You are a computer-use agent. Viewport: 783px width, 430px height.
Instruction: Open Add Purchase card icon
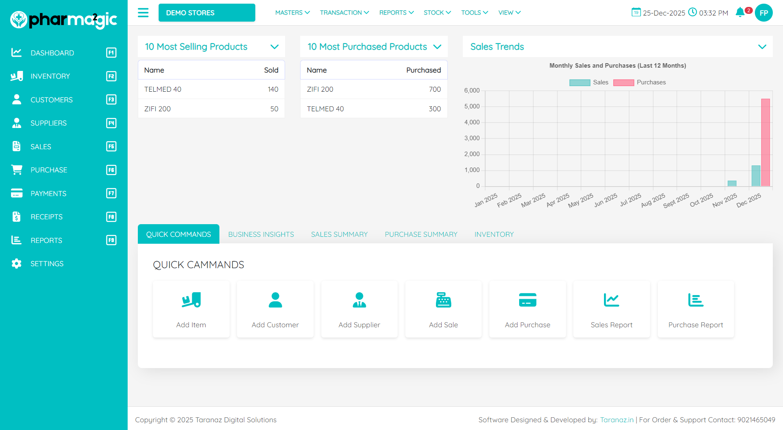coord(527,300)
